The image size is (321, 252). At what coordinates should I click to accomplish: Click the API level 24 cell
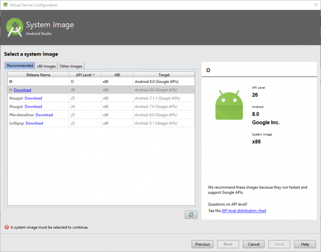point(85,107)
